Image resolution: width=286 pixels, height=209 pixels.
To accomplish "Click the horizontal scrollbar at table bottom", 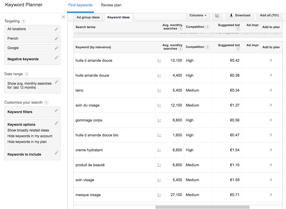I will (x=202, y=207).
